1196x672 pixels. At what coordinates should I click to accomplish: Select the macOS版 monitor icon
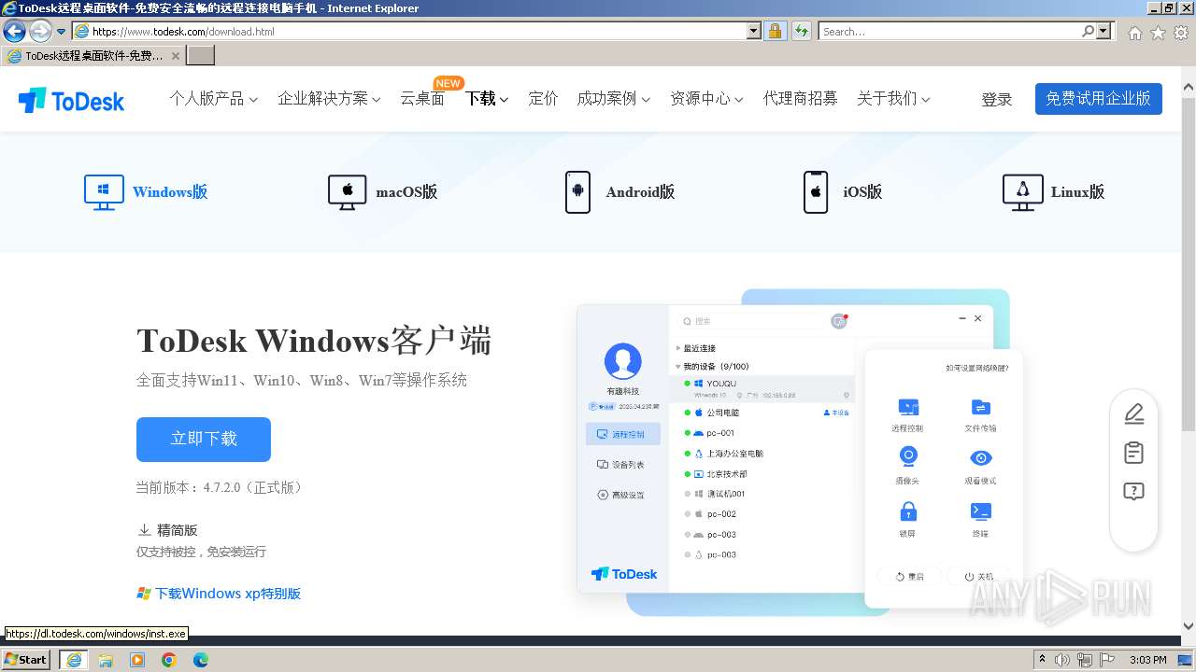tap(347, 191)
